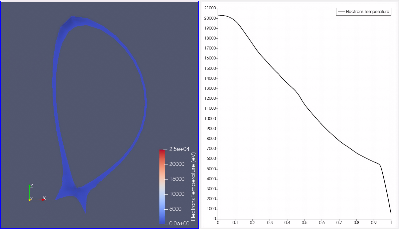Click the '6000' chart y-axis label
The width and height of the screenshot is (399, 229).
click(211, 159)
